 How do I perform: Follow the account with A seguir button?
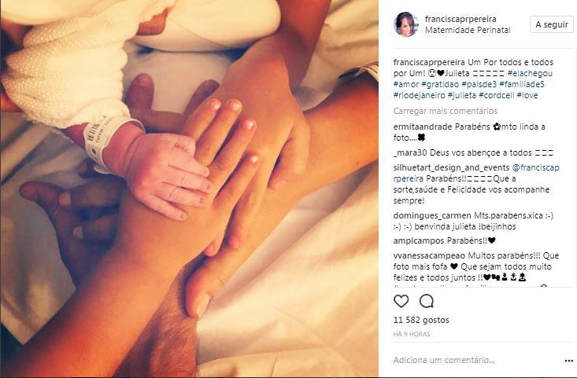coord(552,24)
